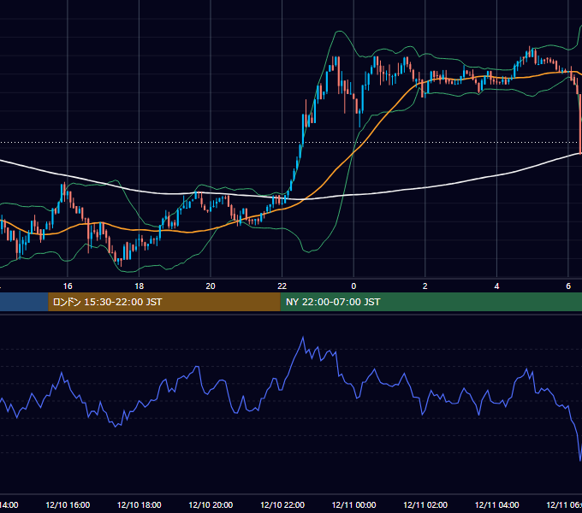Screen dimensions: 582x513
Task: Click the "12/10 22:00" date label on the lower axis
Action: click(x=282, y=504)
